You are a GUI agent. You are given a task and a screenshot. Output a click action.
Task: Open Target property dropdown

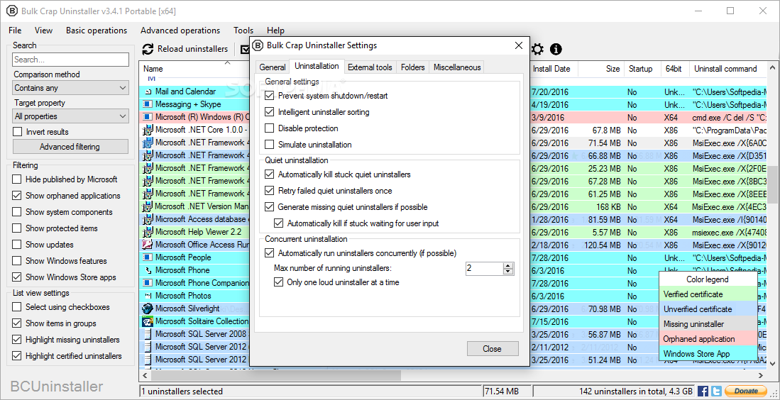[71, 116]
